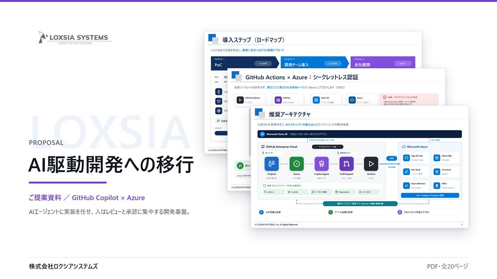Screen dimensions: 497x279
Task: Click the ご提案資料 ／ GitHub Copilot × Azure subtitle
Action: coord(87,198)
